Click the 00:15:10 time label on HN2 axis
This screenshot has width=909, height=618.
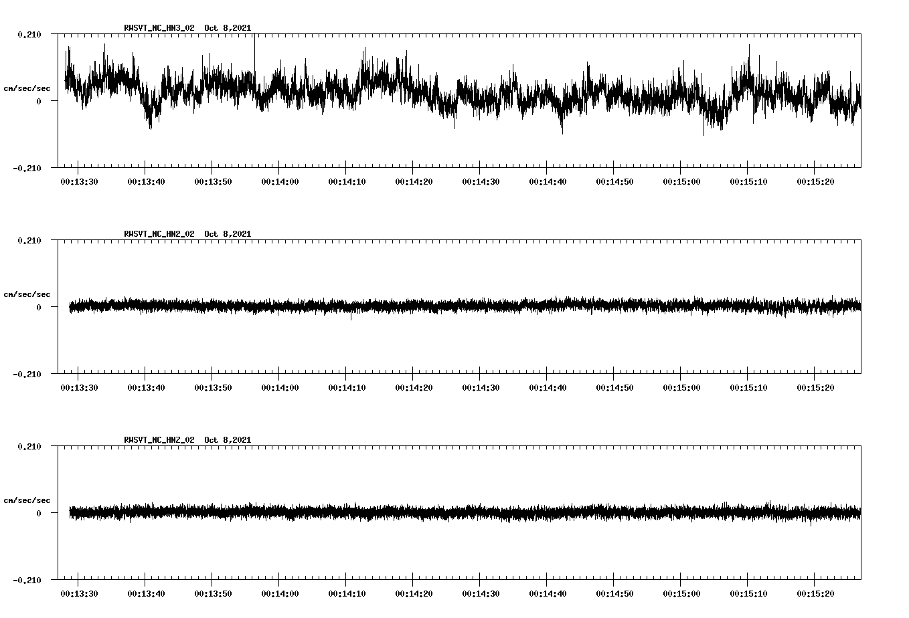point(749,388)
